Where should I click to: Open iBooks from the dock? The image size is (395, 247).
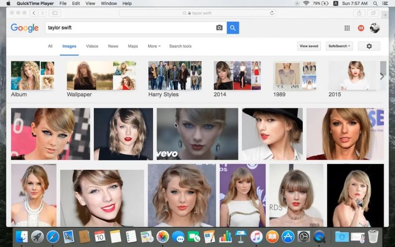pyautogui.click(x=272, y=237)
